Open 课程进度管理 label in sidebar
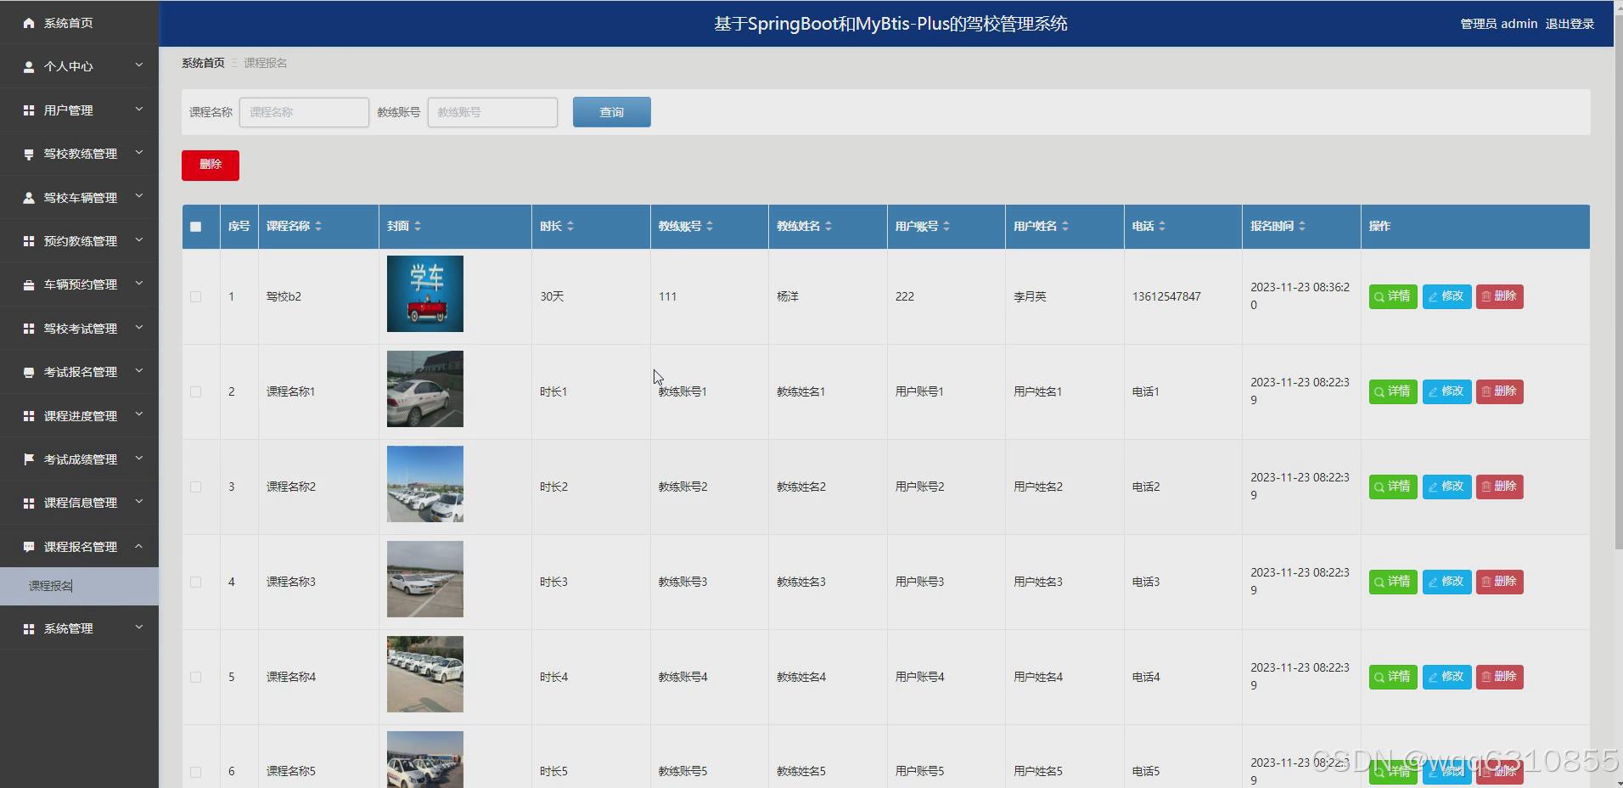 coord(81,416)
